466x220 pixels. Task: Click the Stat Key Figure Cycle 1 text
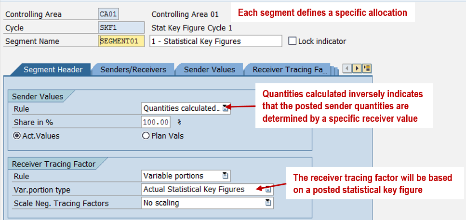[x=192, y=28]
